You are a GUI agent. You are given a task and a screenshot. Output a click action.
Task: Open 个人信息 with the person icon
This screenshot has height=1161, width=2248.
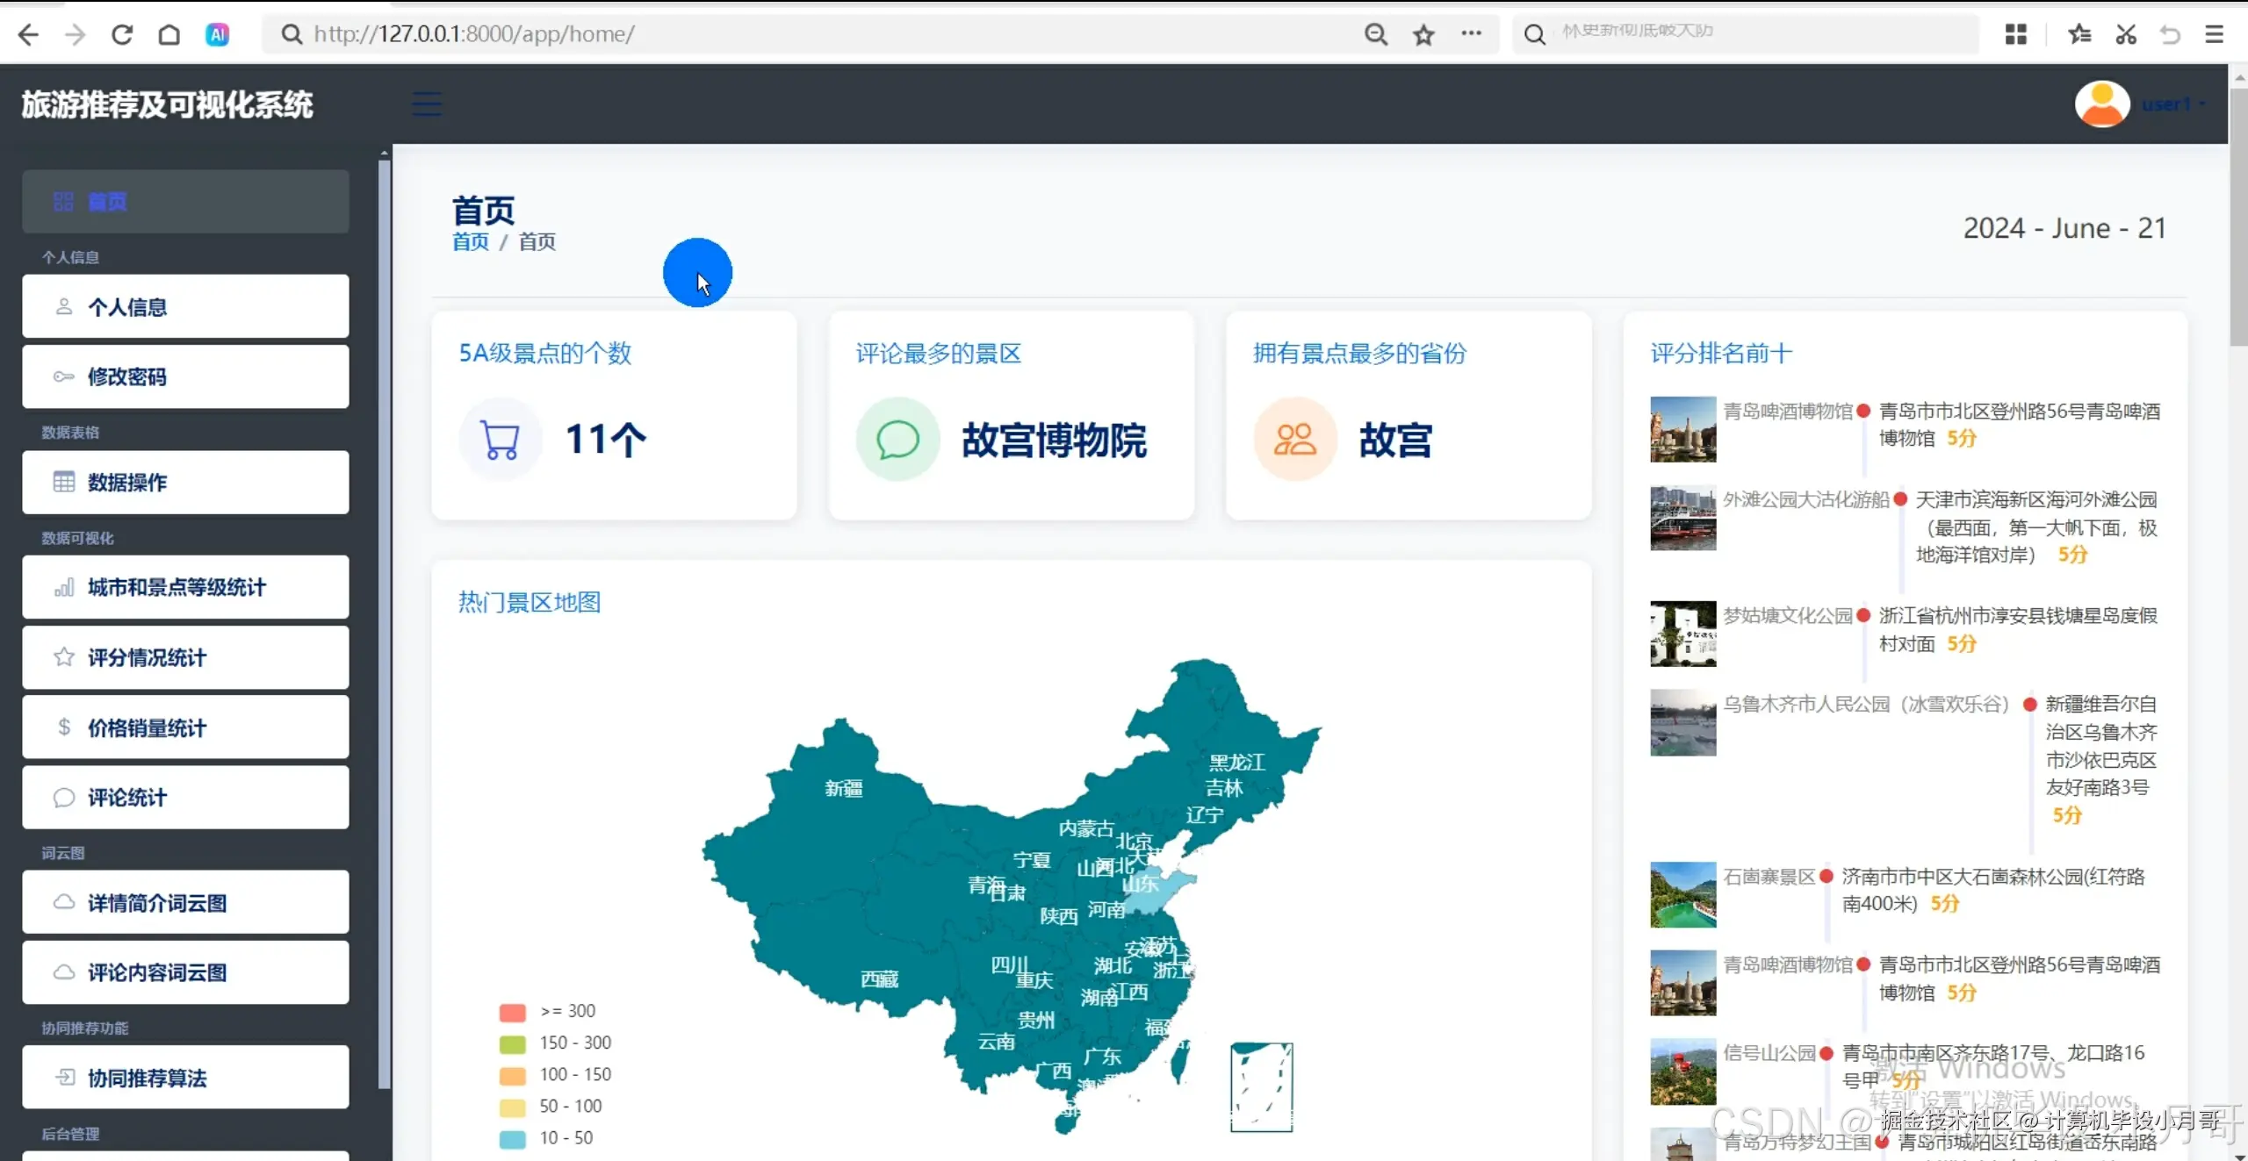click(x=63, y=306)
